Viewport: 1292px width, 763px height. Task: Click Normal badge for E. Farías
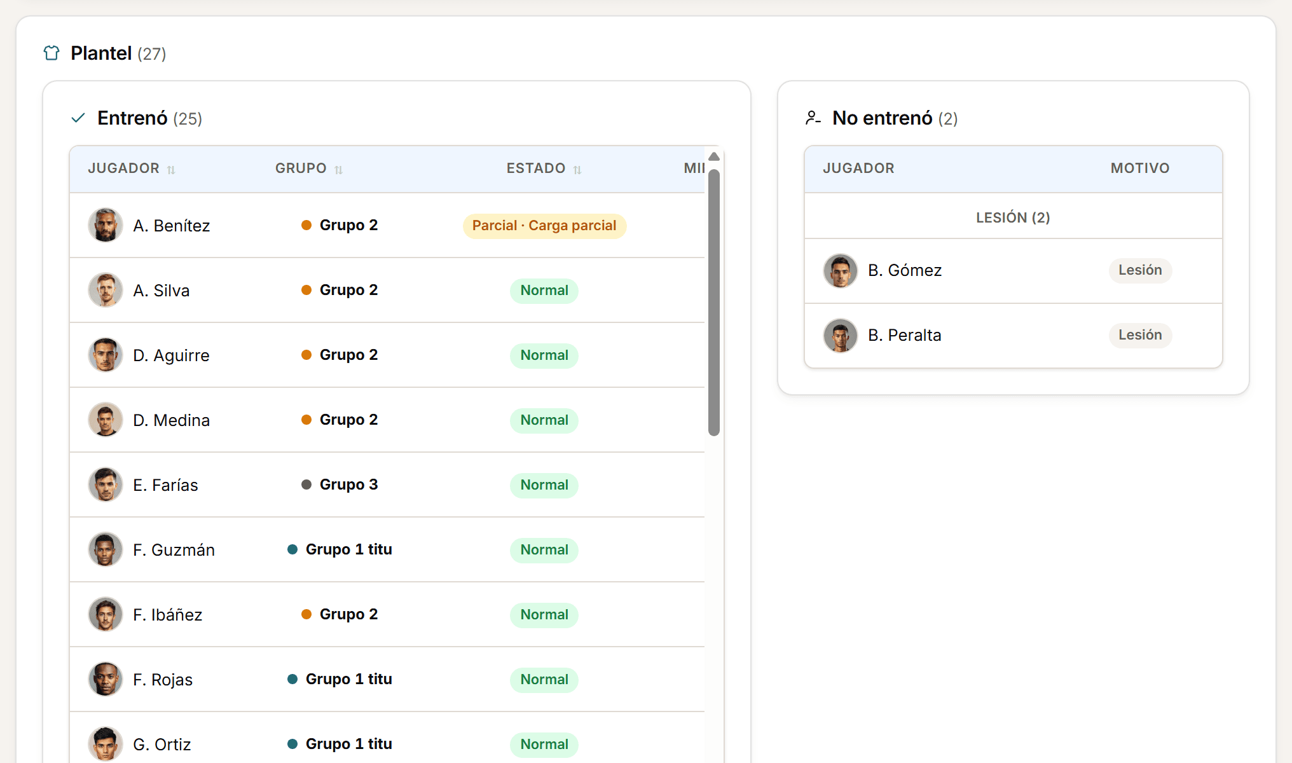point(544,485)
